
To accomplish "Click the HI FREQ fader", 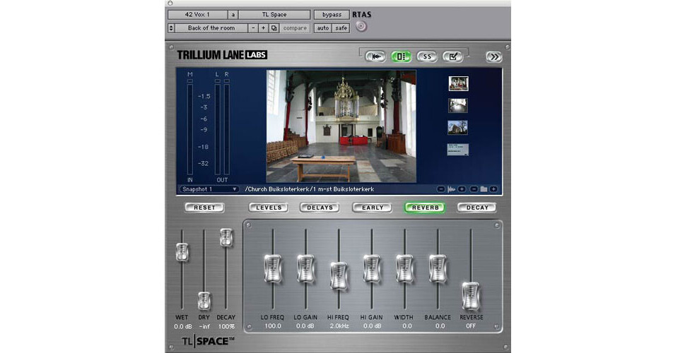I will click(x=339, y=276).
